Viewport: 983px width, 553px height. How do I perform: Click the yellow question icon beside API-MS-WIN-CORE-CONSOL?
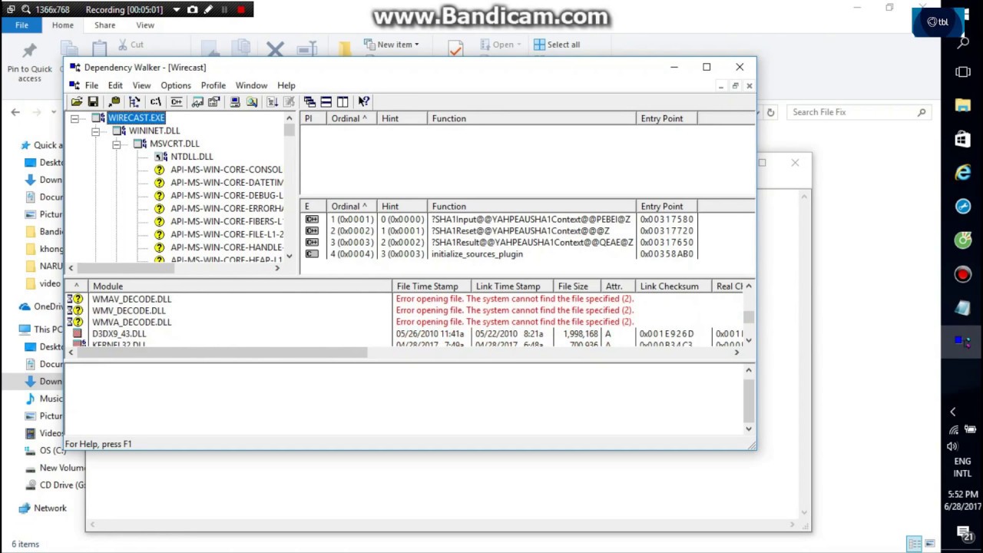pyautogui.click(x=159, y=170)
